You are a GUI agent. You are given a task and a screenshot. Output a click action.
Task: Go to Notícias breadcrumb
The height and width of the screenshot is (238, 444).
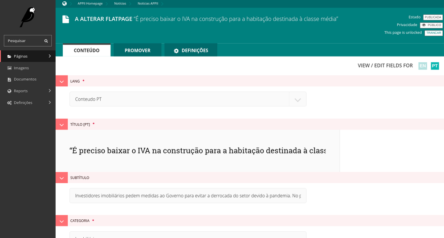tap(120, 4)
